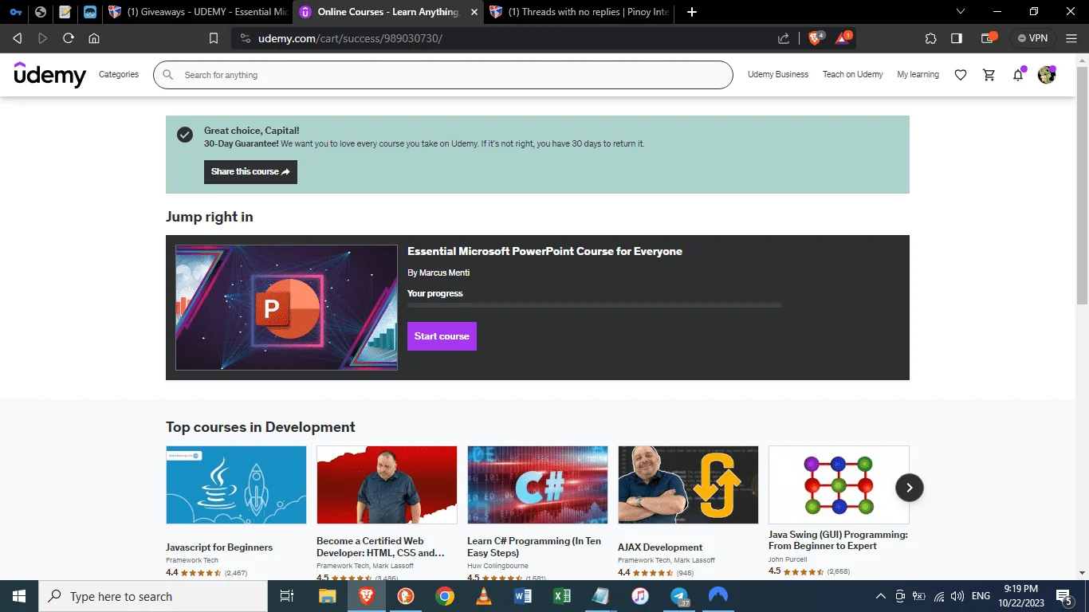This screenshot has width=1089, height=612.
Task: Open the notifications bell
Action: tap(1018, 75)
